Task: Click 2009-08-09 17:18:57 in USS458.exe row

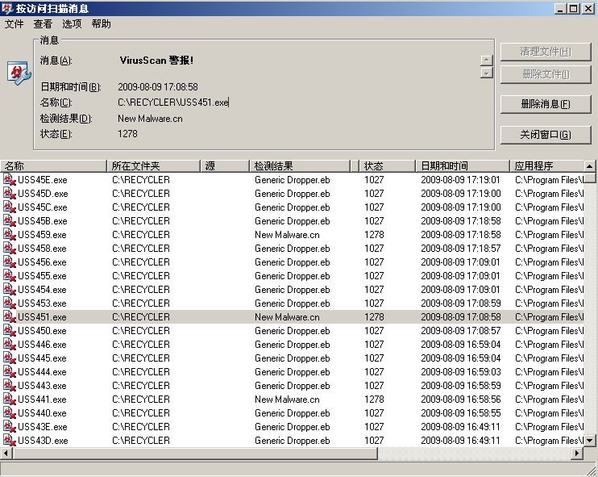Action: click(x=460, y=249)
